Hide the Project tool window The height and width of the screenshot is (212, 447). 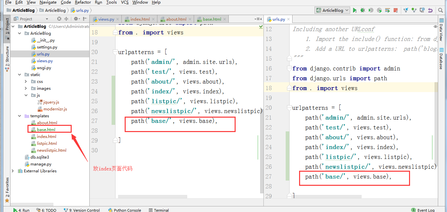pyautogui.click(x=85, y=19)
